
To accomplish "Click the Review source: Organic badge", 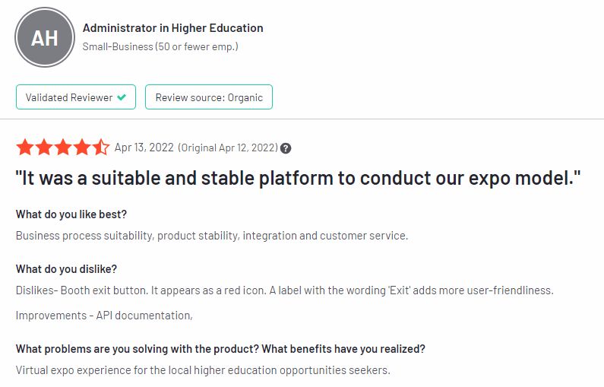I will [209, 97].
